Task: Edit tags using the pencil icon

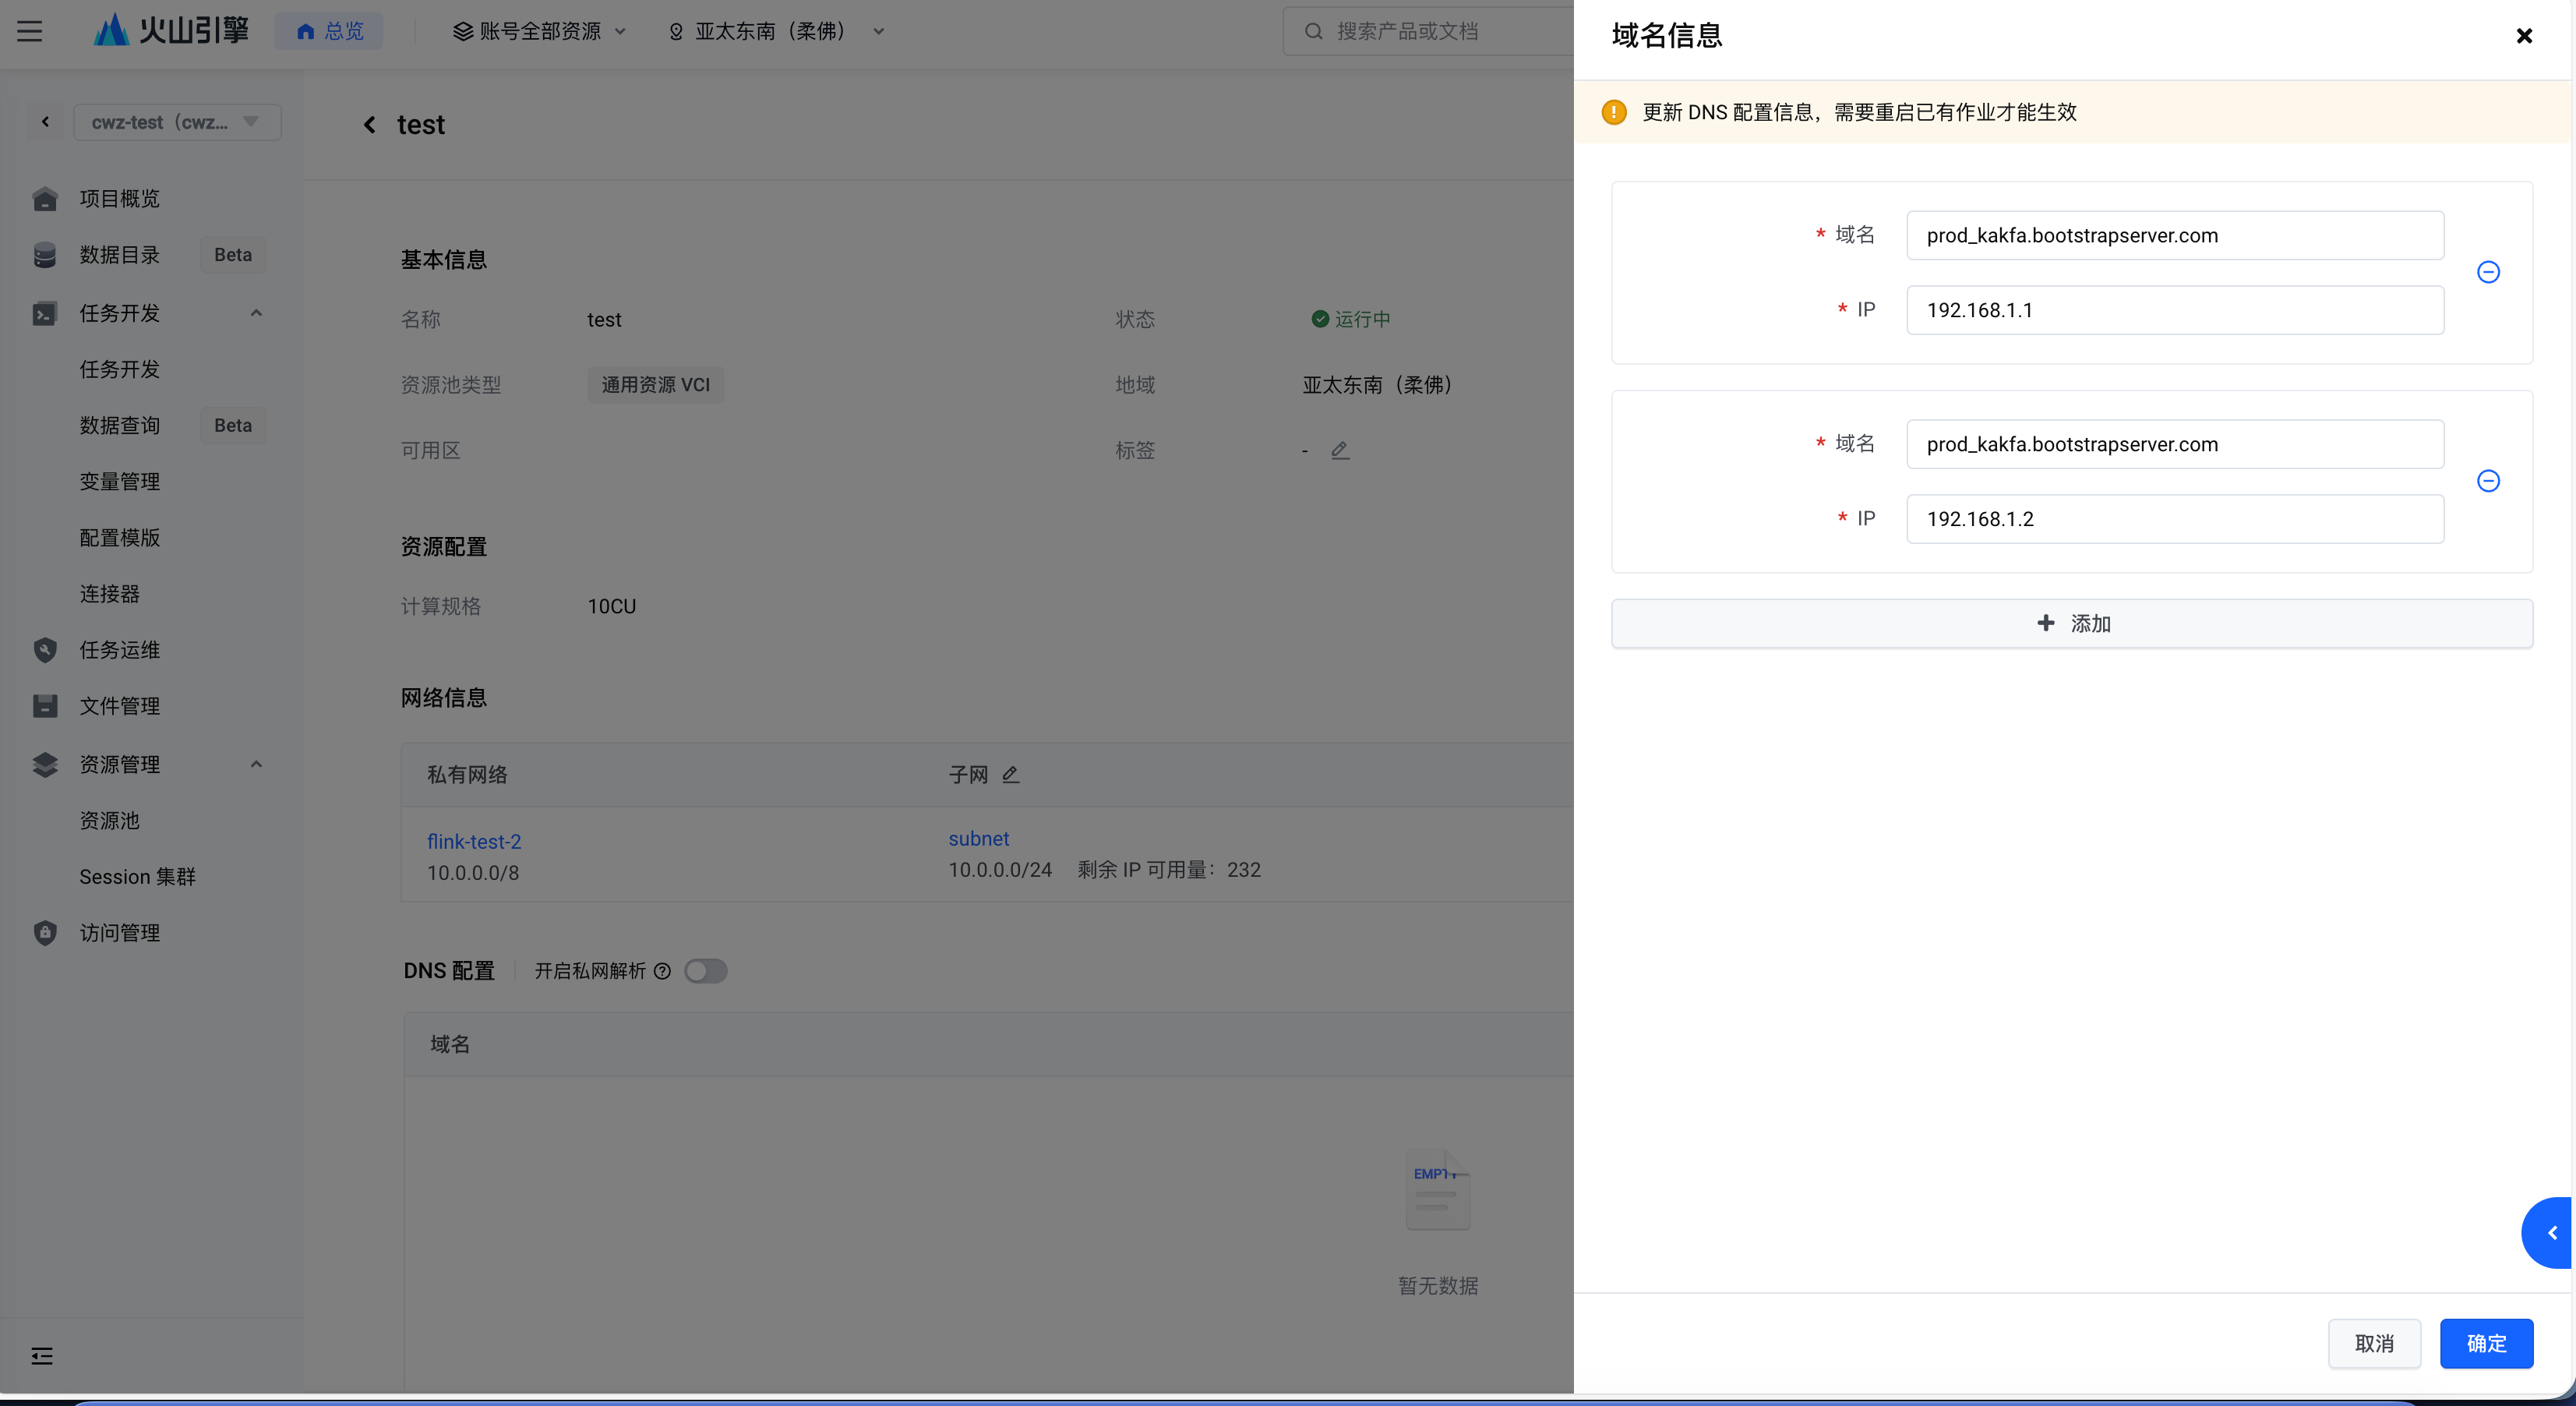Action: coord(1340,450)
